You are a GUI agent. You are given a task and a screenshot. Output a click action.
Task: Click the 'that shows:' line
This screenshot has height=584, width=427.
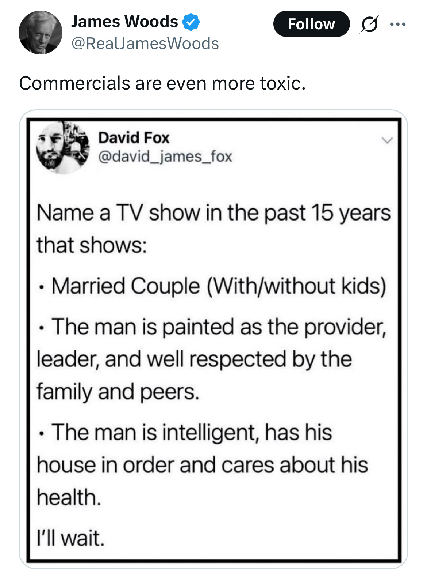click(x=92, y=245)
